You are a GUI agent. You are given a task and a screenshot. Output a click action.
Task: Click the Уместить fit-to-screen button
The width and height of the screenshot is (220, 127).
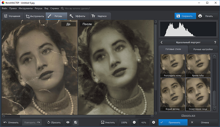tap(108, 122)
